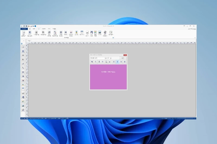Viewport: 217px width, 144px height.
Task: Open the font name dropdown in dialog
Action: click(106, 58)
